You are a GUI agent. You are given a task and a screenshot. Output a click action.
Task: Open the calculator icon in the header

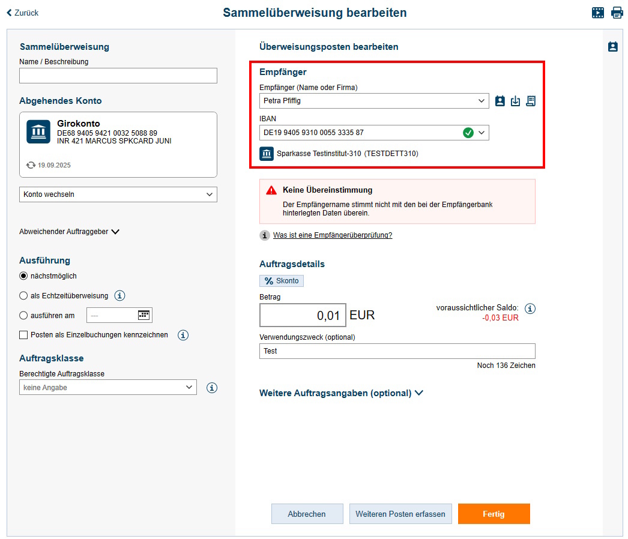(x=598, y=12)
